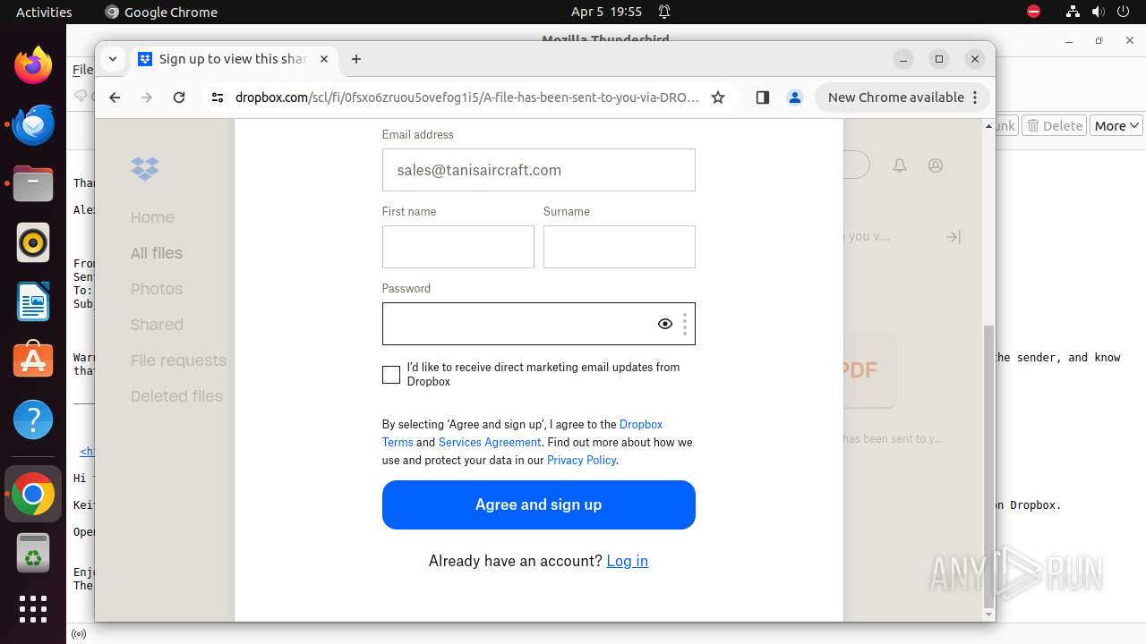This screenshot has height=644, width=1146.
Task: Open Deleted files in Dropbox sidebar
Action: 176,396
